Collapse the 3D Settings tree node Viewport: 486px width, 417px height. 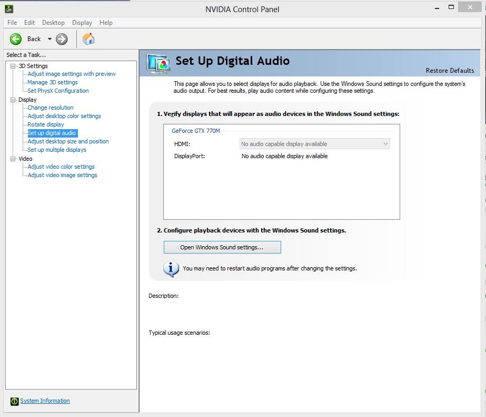[13, 66]
